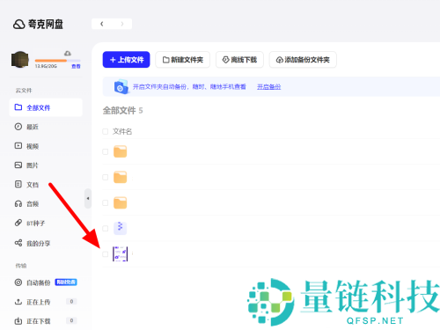Click the 正在上传 count badge 0
Screen dimensions: 440x330
click(x=71, y=302)
